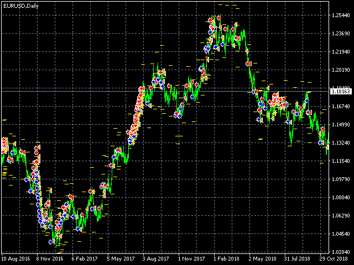Click the EURUSD,Daily chart title
354x265 pixels.
(x=21, y=6)
